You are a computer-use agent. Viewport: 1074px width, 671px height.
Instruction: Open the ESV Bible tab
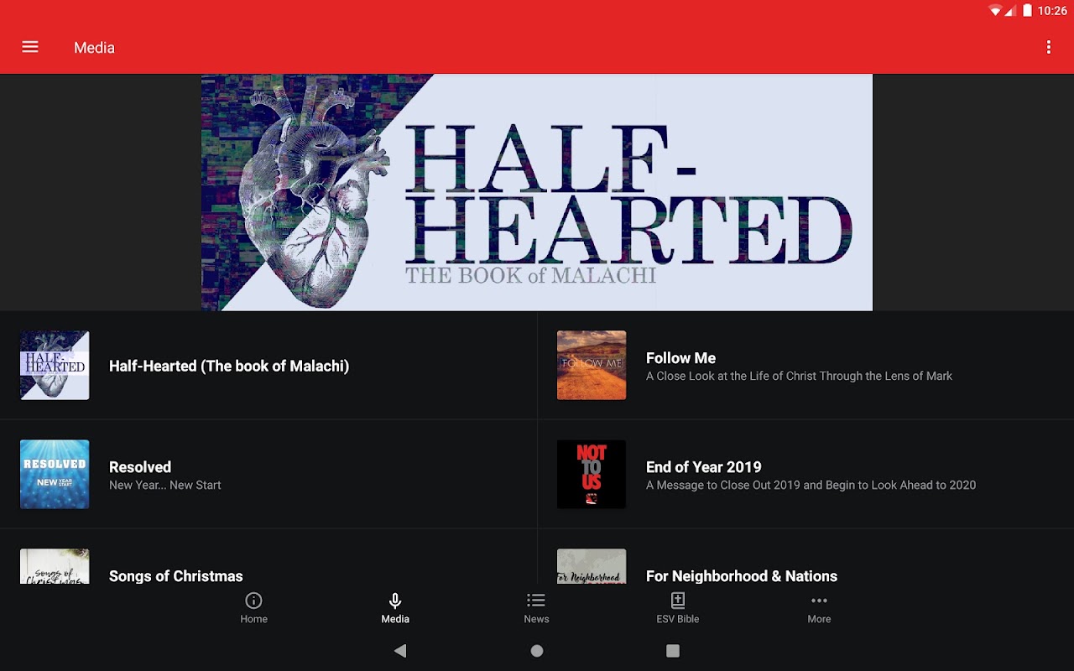678,609
